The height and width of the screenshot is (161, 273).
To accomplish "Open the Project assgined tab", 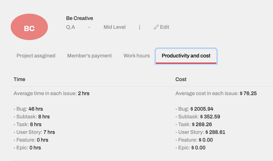I will (36, 55).
